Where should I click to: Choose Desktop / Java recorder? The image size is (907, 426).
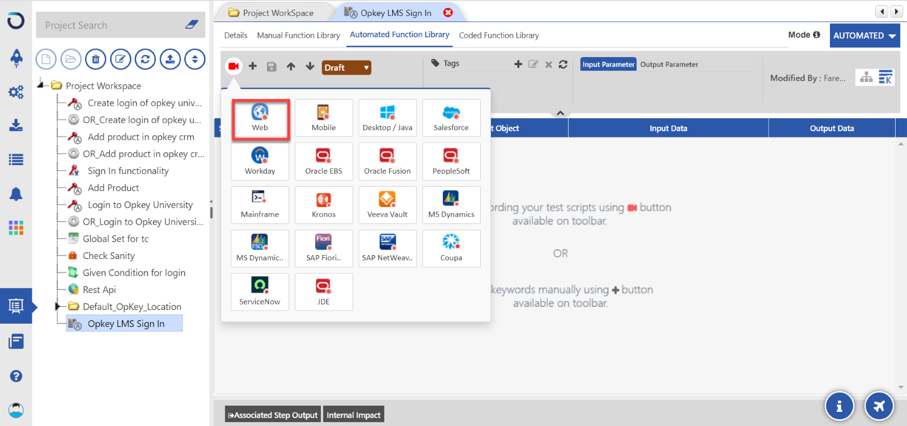pyautogui.click(x=388, y=118)
